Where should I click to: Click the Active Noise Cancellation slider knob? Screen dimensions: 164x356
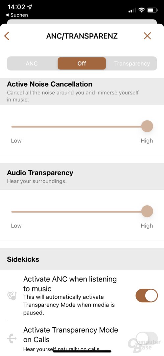[x=147, y=126]
